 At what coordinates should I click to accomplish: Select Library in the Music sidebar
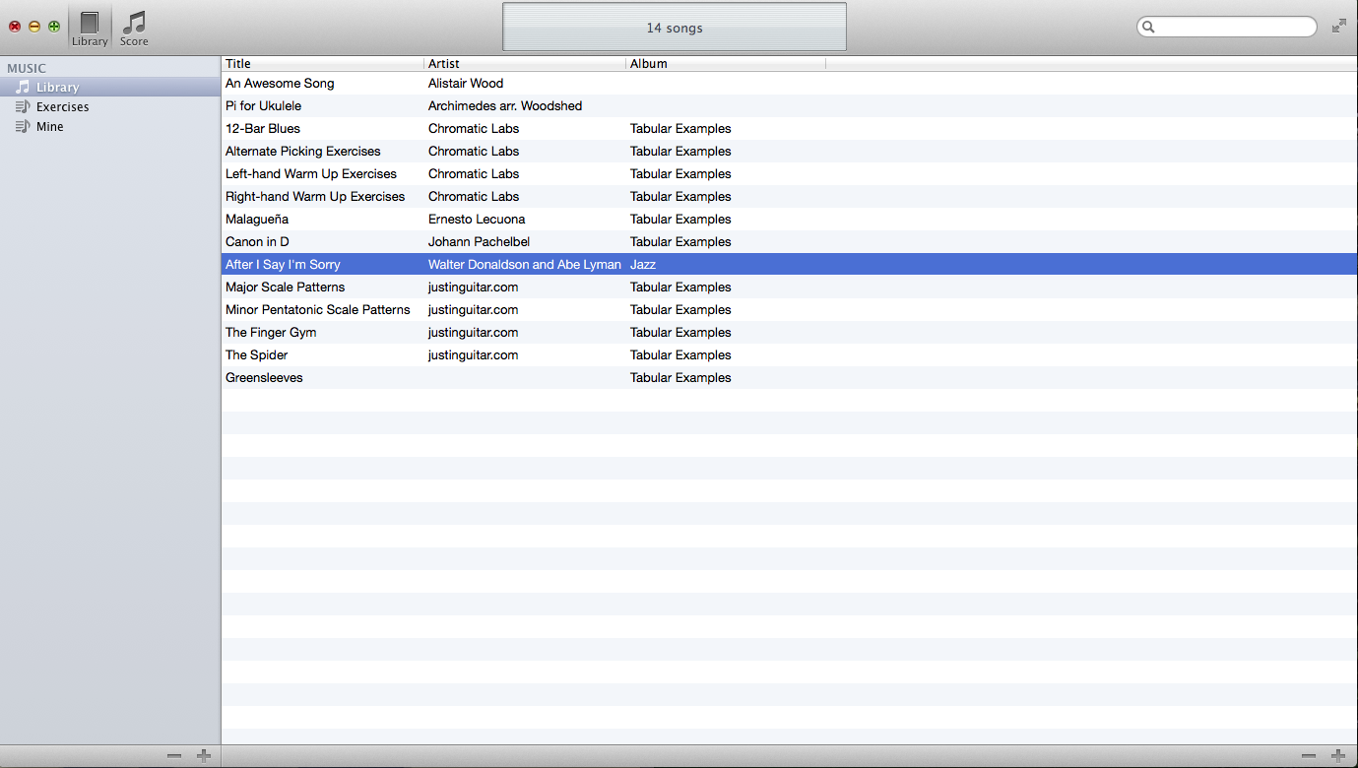click(x=109, y=87)
